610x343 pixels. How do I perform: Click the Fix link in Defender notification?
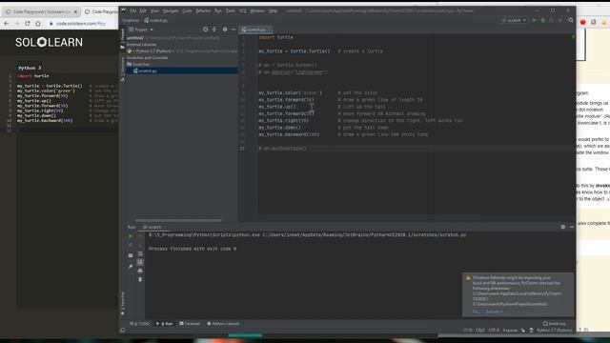pyautogui.click(x=476, y=312)
